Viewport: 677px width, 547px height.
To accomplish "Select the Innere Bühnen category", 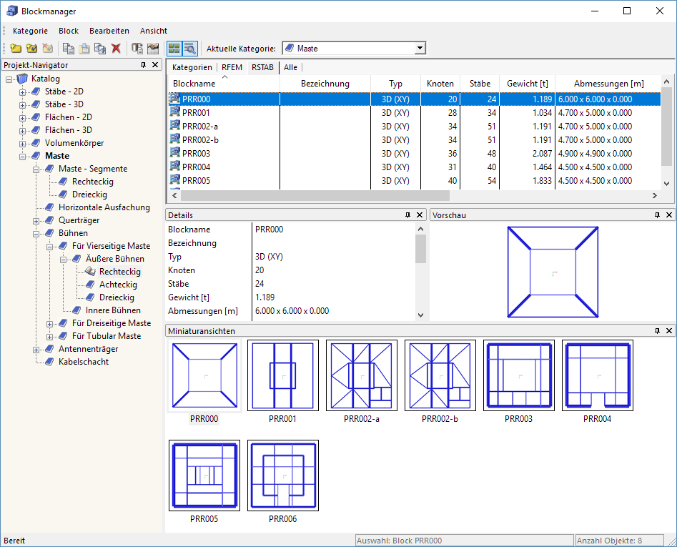I will 113,310.
